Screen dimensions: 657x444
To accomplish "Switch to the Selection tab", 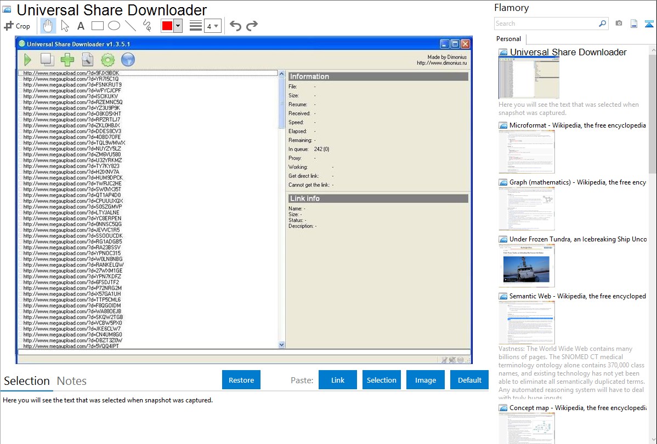I will [27, 381].
